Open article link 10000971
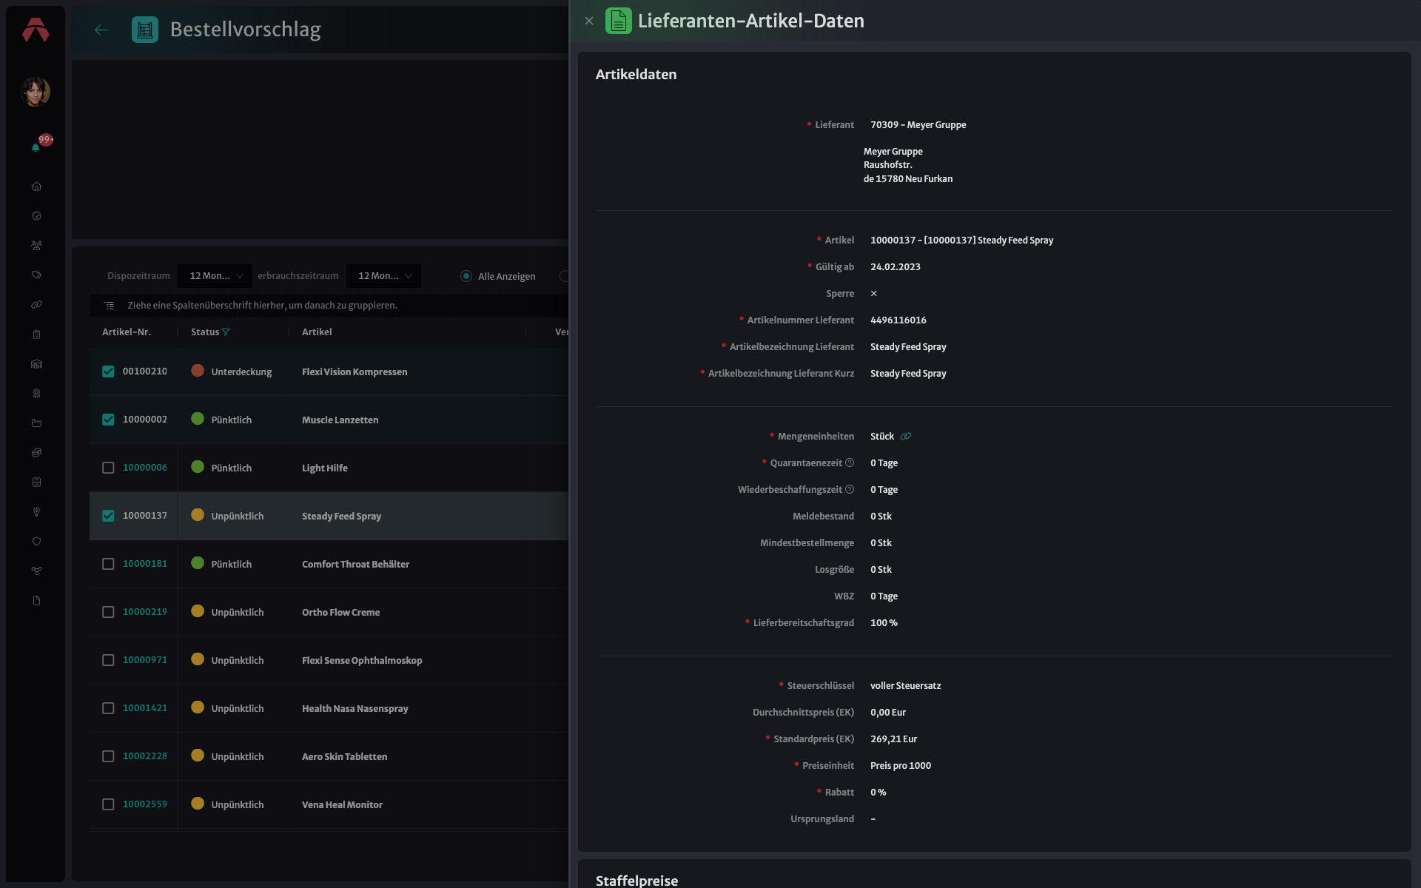The width and height of the screenshot is (1421, 888). [145, 660]
